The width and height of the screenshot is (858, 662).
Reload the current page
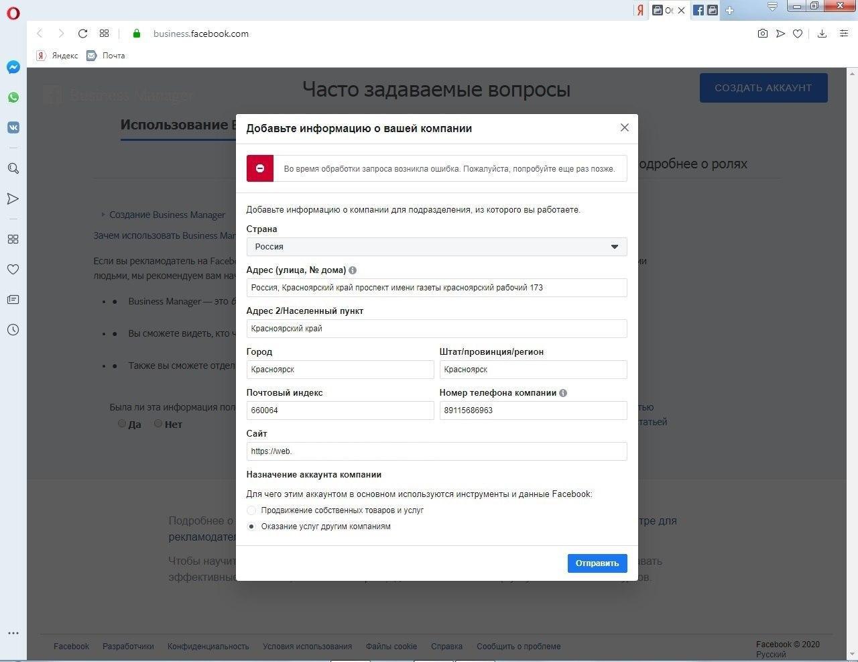(82, 34)
